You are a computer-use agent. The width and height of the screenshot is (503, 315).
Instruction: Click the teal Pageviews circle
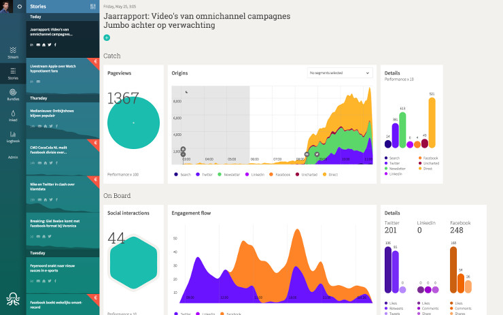click(x=133, y=122)
